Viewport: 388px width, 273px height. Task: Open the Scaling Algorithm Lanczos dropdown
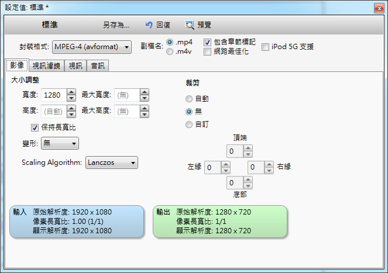[x=112, y=163]
